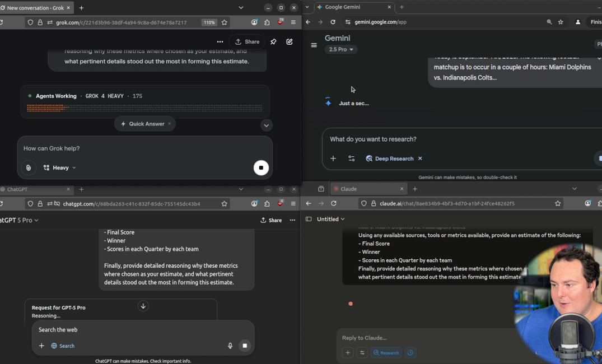Screen dimensions: 602x364
Task: Open the Heavy model dropdown in Grok
Action: 59,168
